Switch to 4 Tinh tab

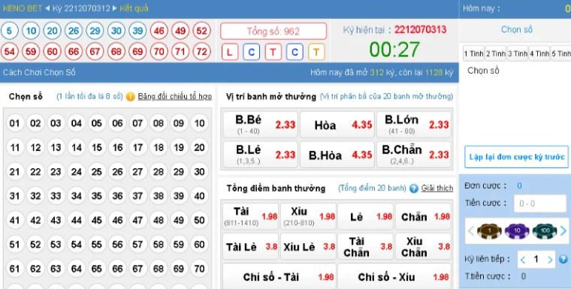539,54
